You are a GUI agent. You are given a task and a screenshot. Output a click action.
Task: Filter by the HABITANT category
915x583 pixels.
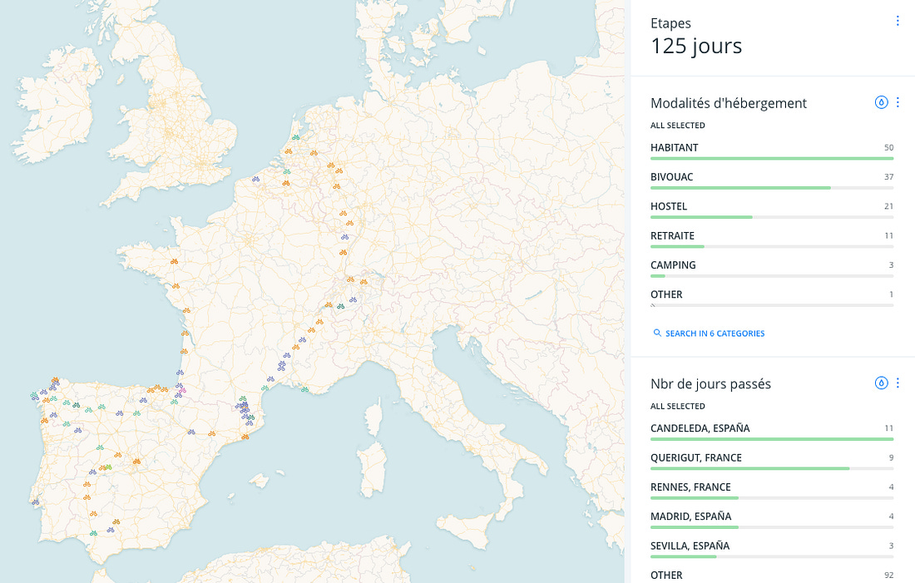coord(771,151)
